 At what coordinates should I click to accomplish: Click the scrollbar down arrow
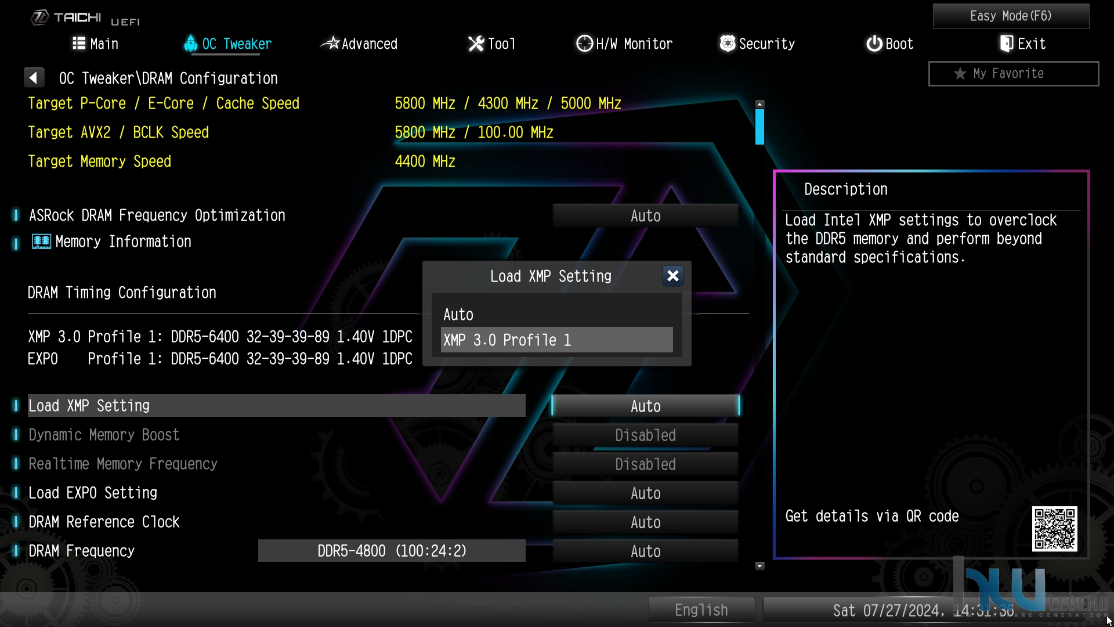pos(759,566)
